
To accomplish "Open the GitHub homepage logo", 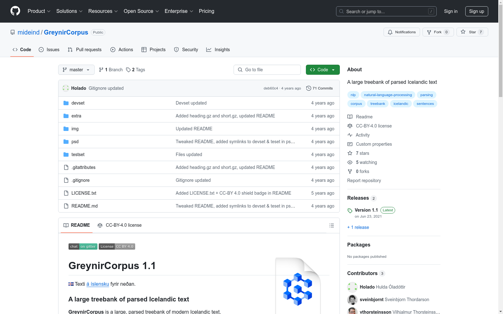I will pyautogui.click(x=15, y=11).
